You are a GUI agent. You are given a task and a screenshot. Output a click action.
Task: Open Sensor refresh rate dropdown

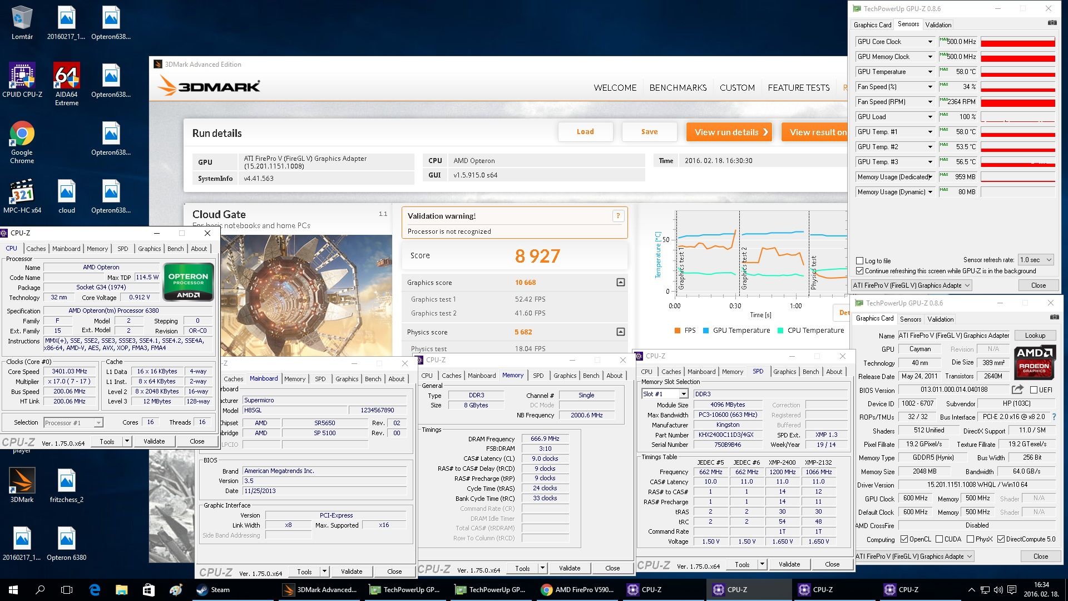(1035, 260)
